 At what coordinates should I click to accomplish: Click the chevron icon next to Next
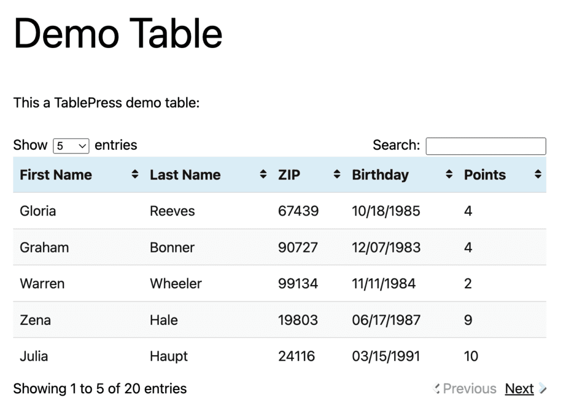543,388
